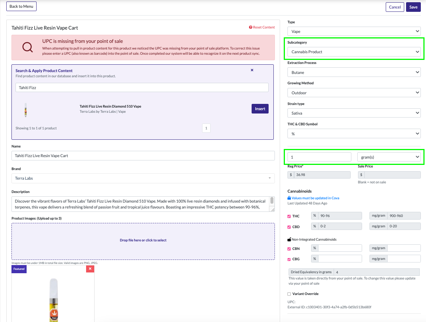426x322 pixels.
Task: Click the 'Showing 1 to 1 of 1 product' text
Action: coord(36,128)
